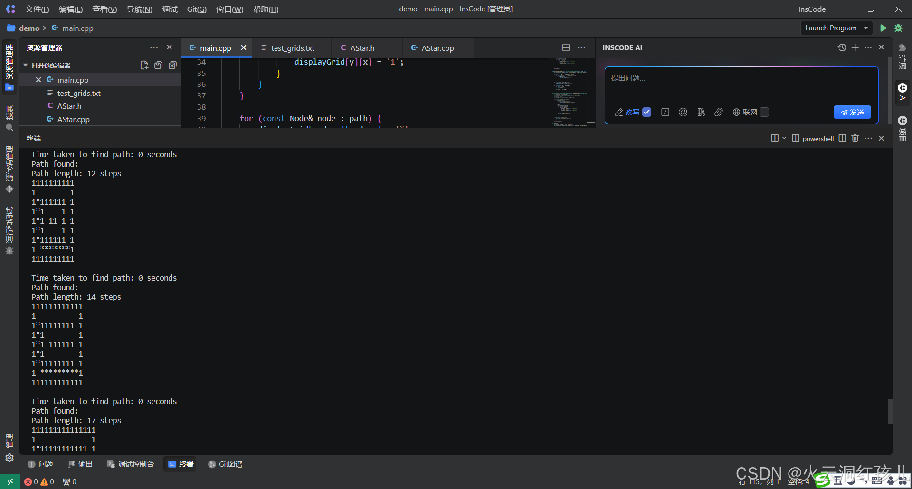This screenshot has width=912, height=489.
Task: Save all open editors icon
Action: 158,65
